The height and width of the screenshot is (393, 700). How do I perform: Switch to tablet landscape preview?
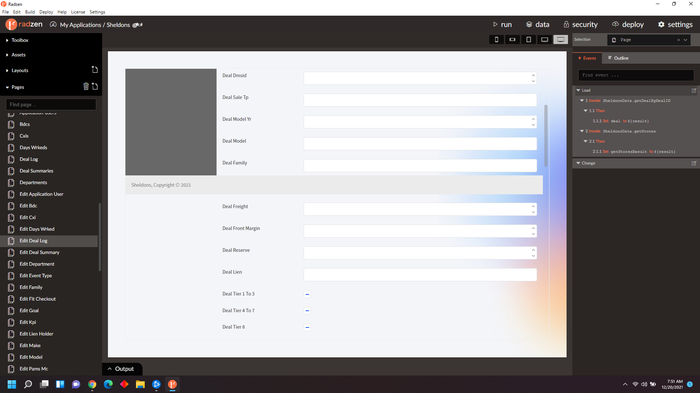point(544,39)
